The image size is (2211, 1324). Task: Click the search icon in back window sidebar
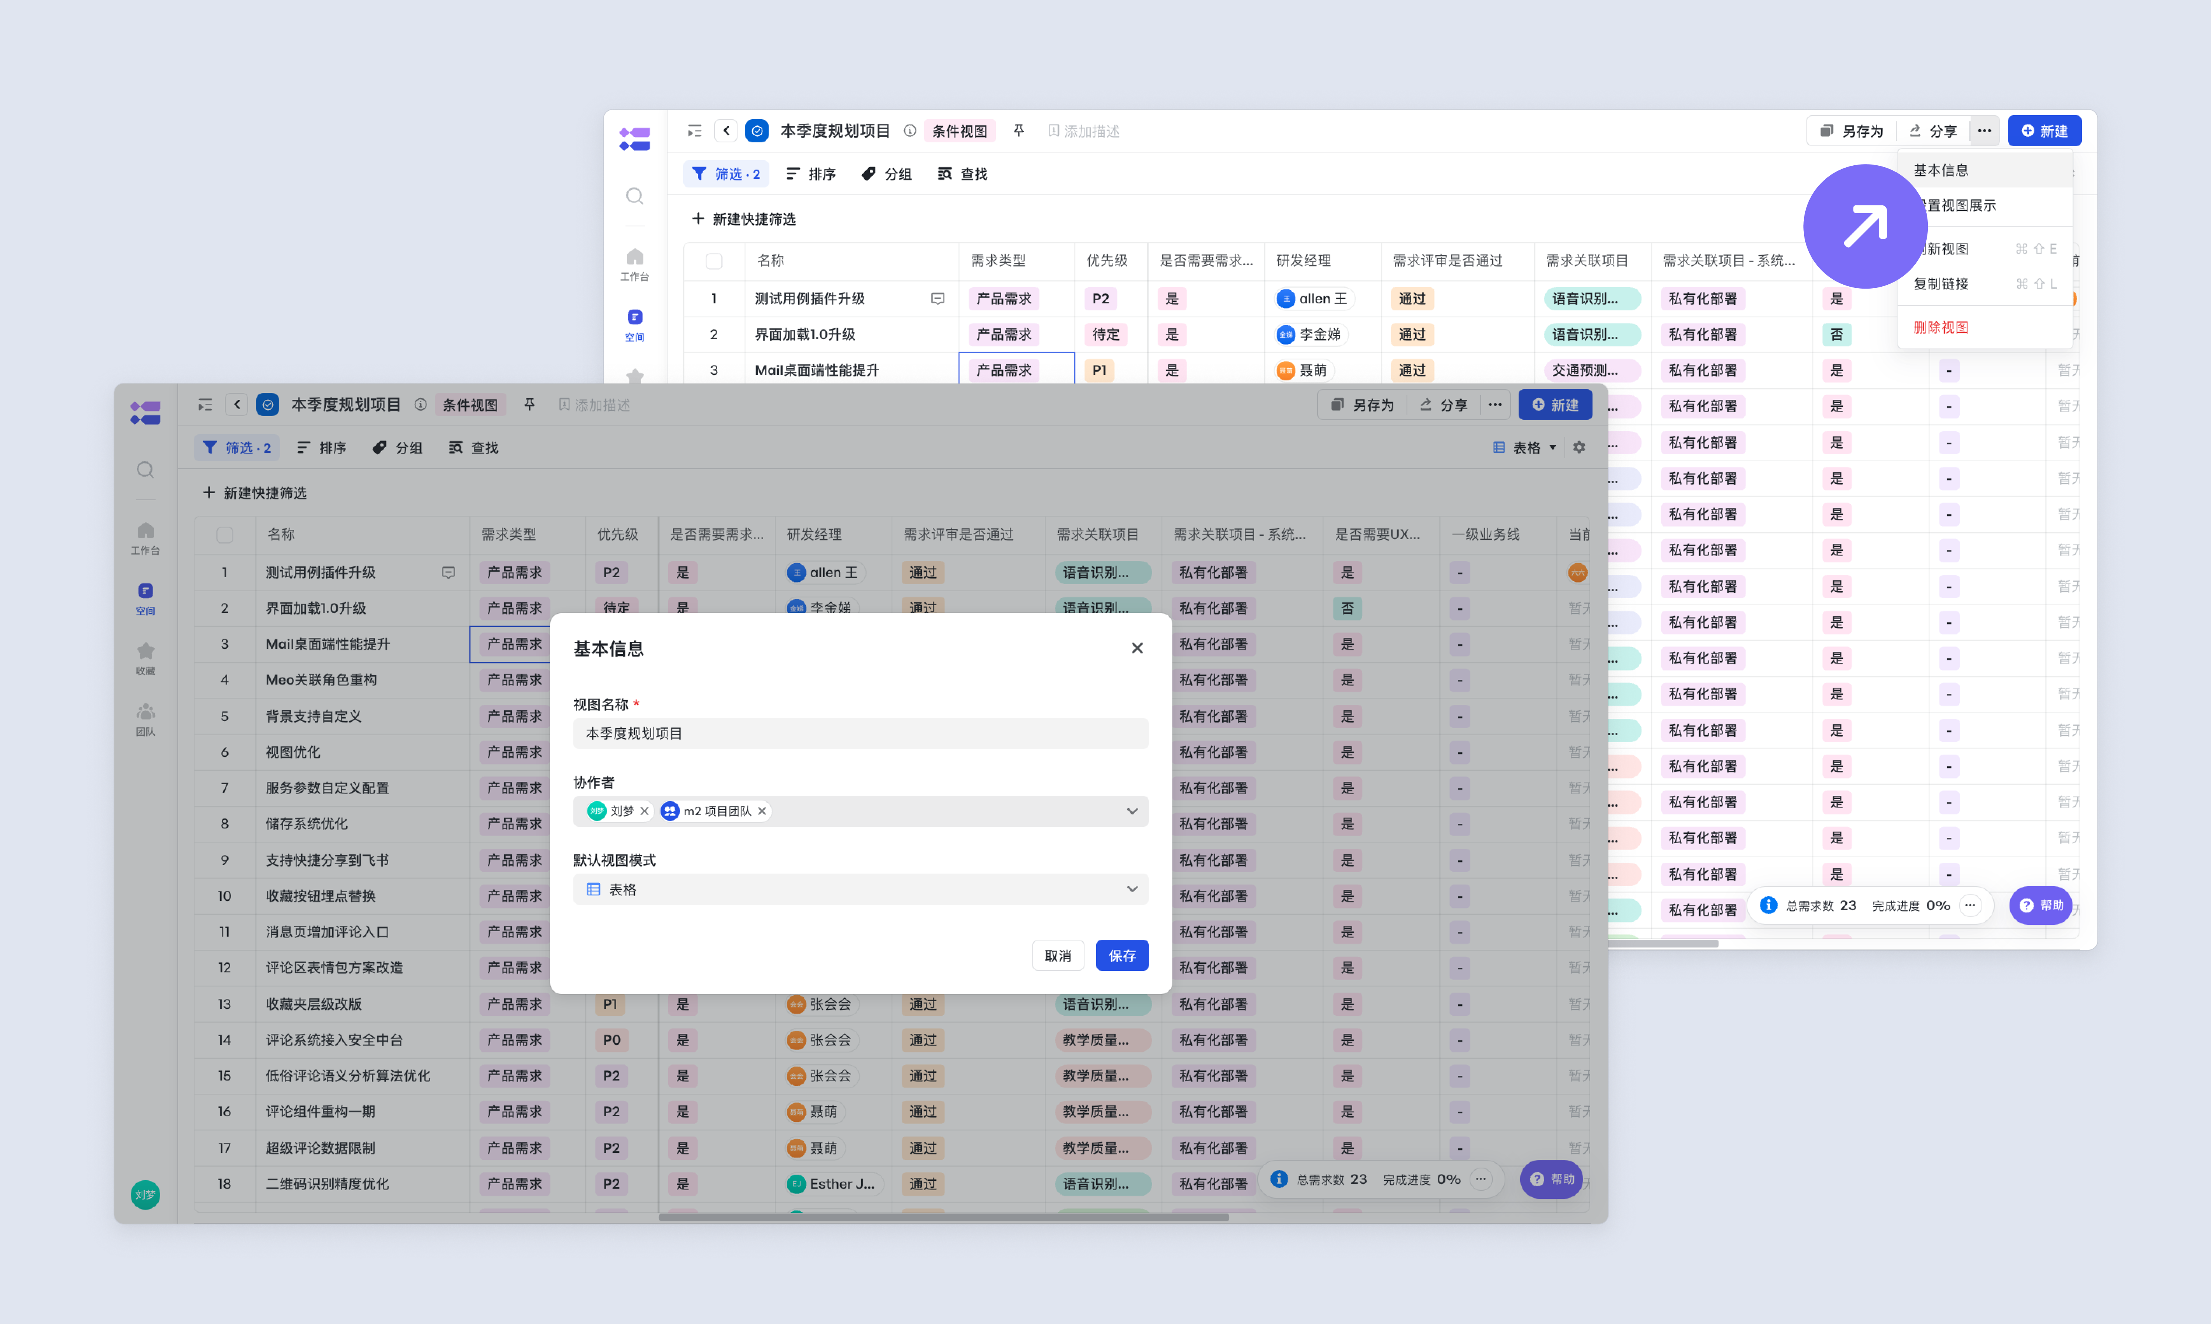click(x=634, y=196)
